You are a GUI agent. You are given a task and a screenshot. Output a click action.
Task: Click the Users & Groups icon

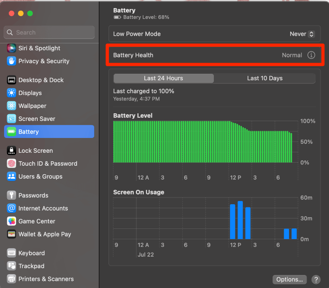11,176
